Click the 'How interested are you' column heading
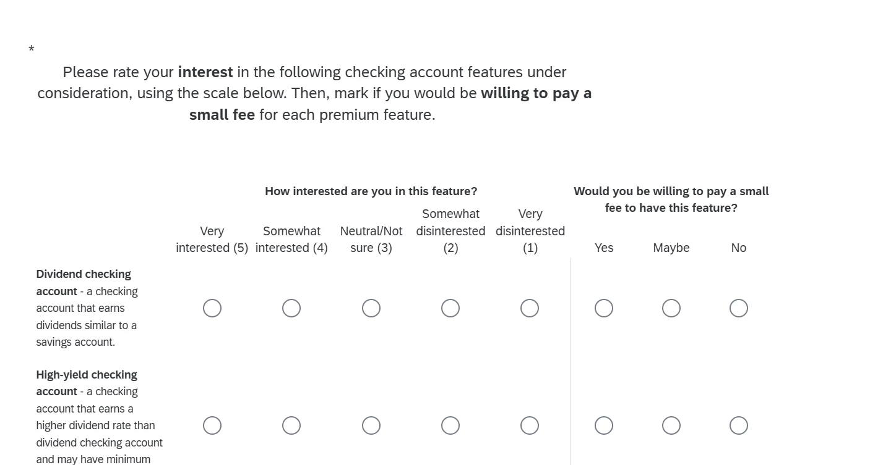The width and height of the screenshot is (883, 465). click(x=371, y=191)
